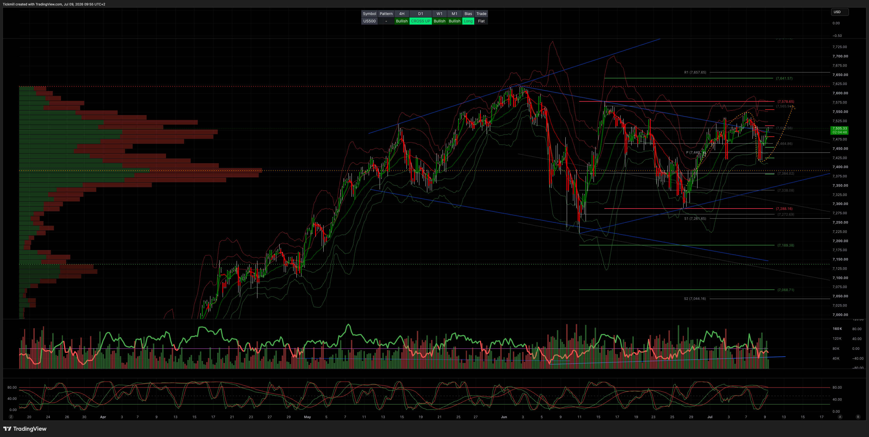
Task: Click the Jun label on the time axis
Action: (x=504, y=417)
